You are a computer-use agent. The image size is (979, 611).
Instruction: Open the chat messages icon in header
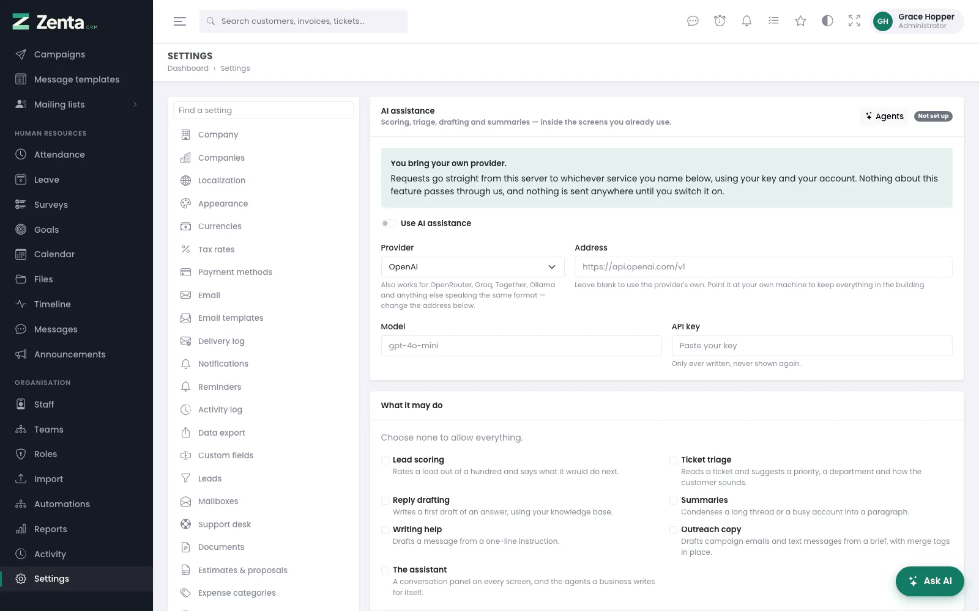coord(693,21)
